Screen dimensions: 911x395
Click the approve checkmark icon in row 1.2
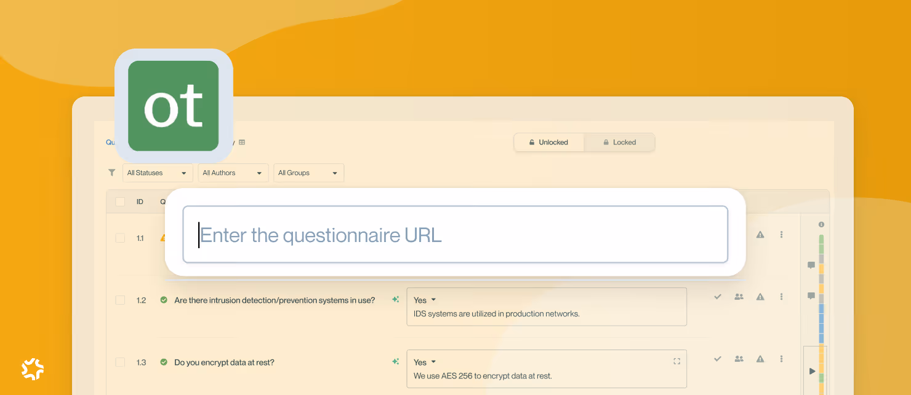coord(717,297)
